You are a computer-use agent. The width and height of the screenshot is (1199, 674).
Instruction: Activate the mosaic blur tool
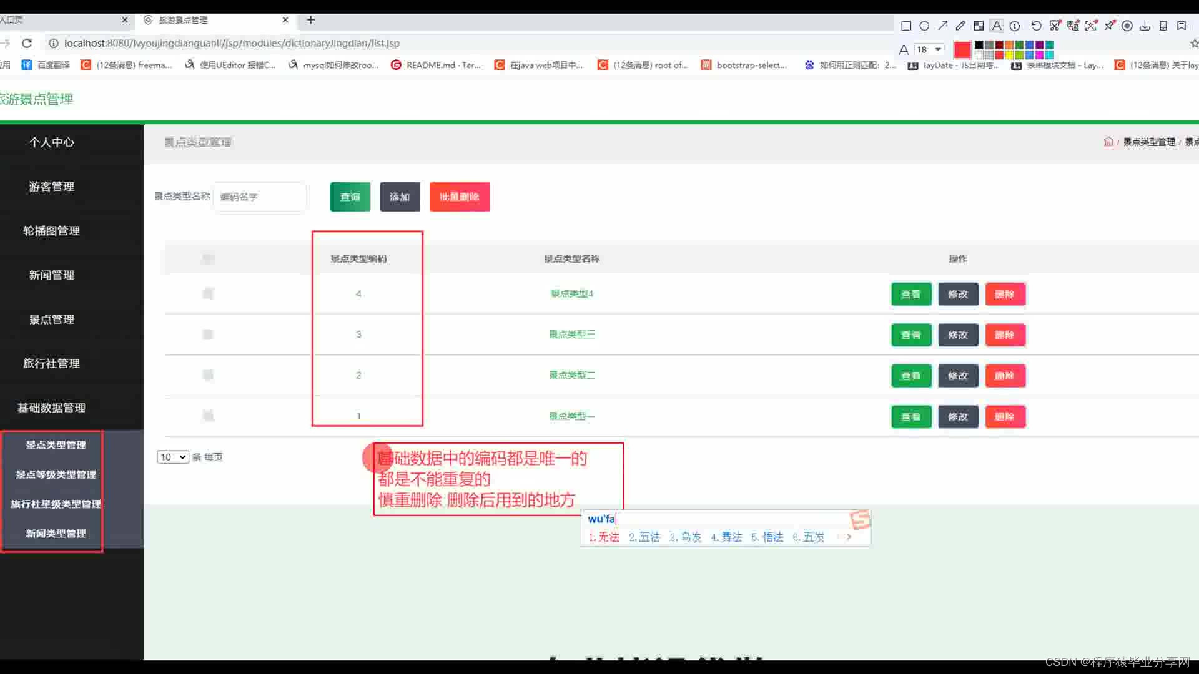[x=979, y=26]
